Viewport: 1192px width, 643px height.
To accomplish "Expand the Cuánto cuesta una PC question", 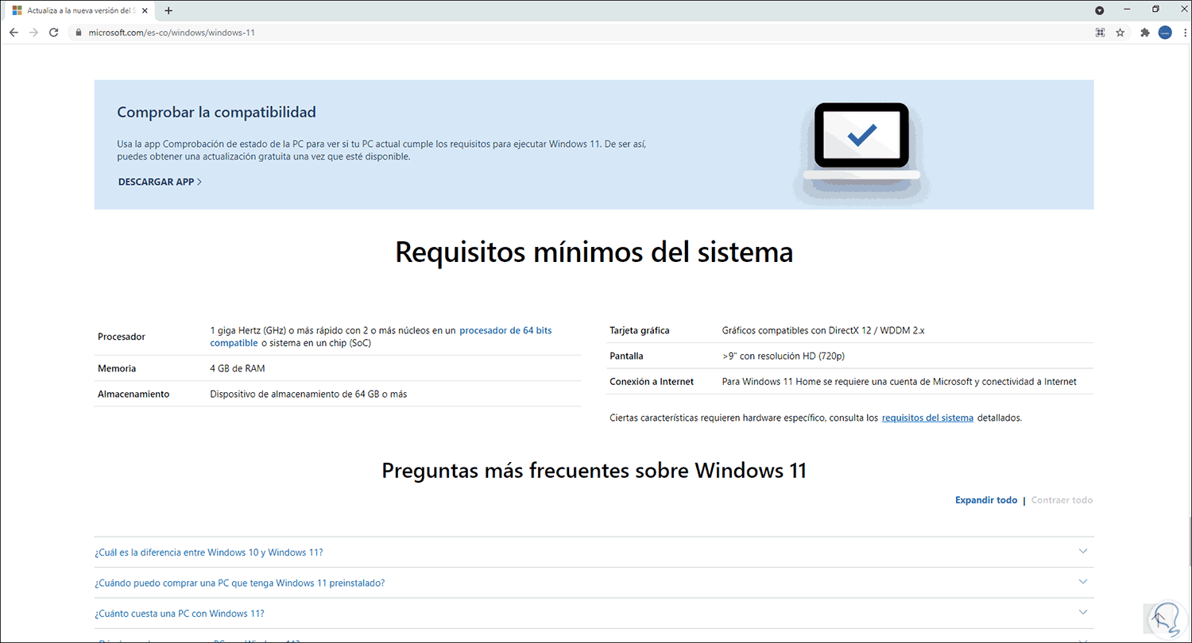I will (594, 613).
